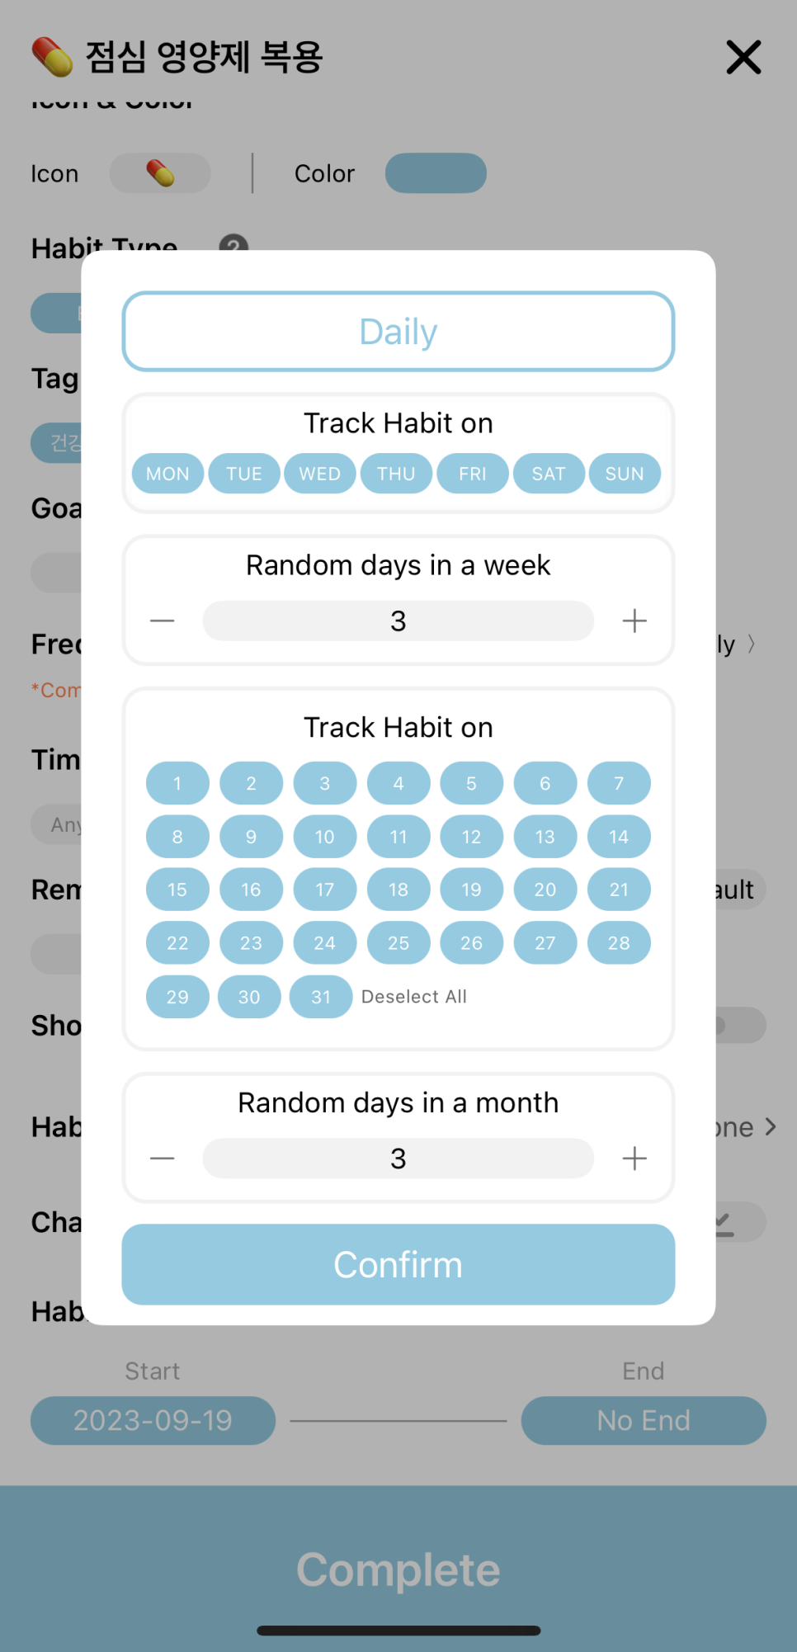Decrease random days in a month
The image size is (797, 1652).
pyautogui.click(x=163, y=1159)
